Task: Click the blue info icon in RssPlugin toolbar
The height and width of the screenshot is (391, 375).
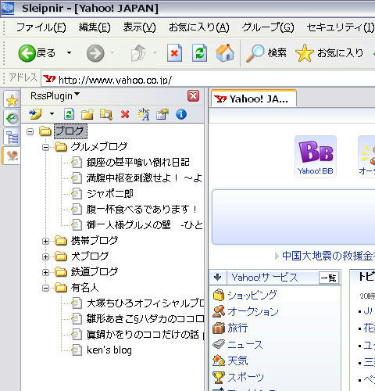Action: [x=181, y=114]
